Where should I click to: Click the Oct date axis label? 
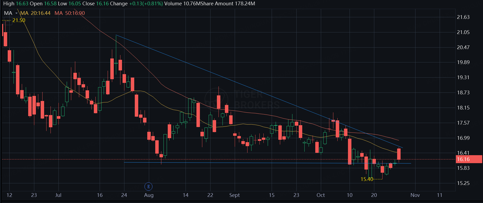point(321,195)
